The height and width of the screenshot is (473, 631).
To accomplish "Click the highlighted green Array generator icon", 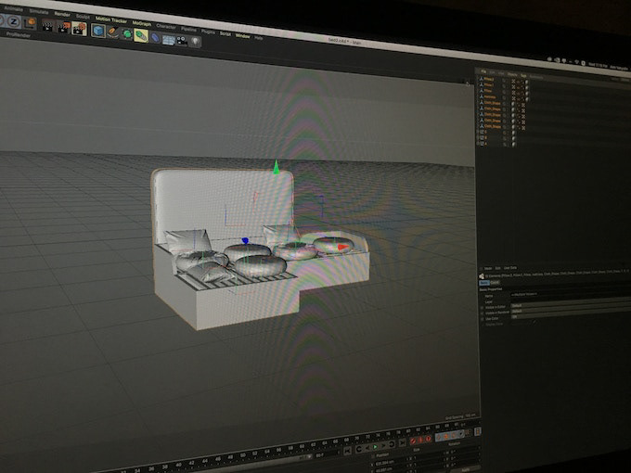I will pos(141,35).
